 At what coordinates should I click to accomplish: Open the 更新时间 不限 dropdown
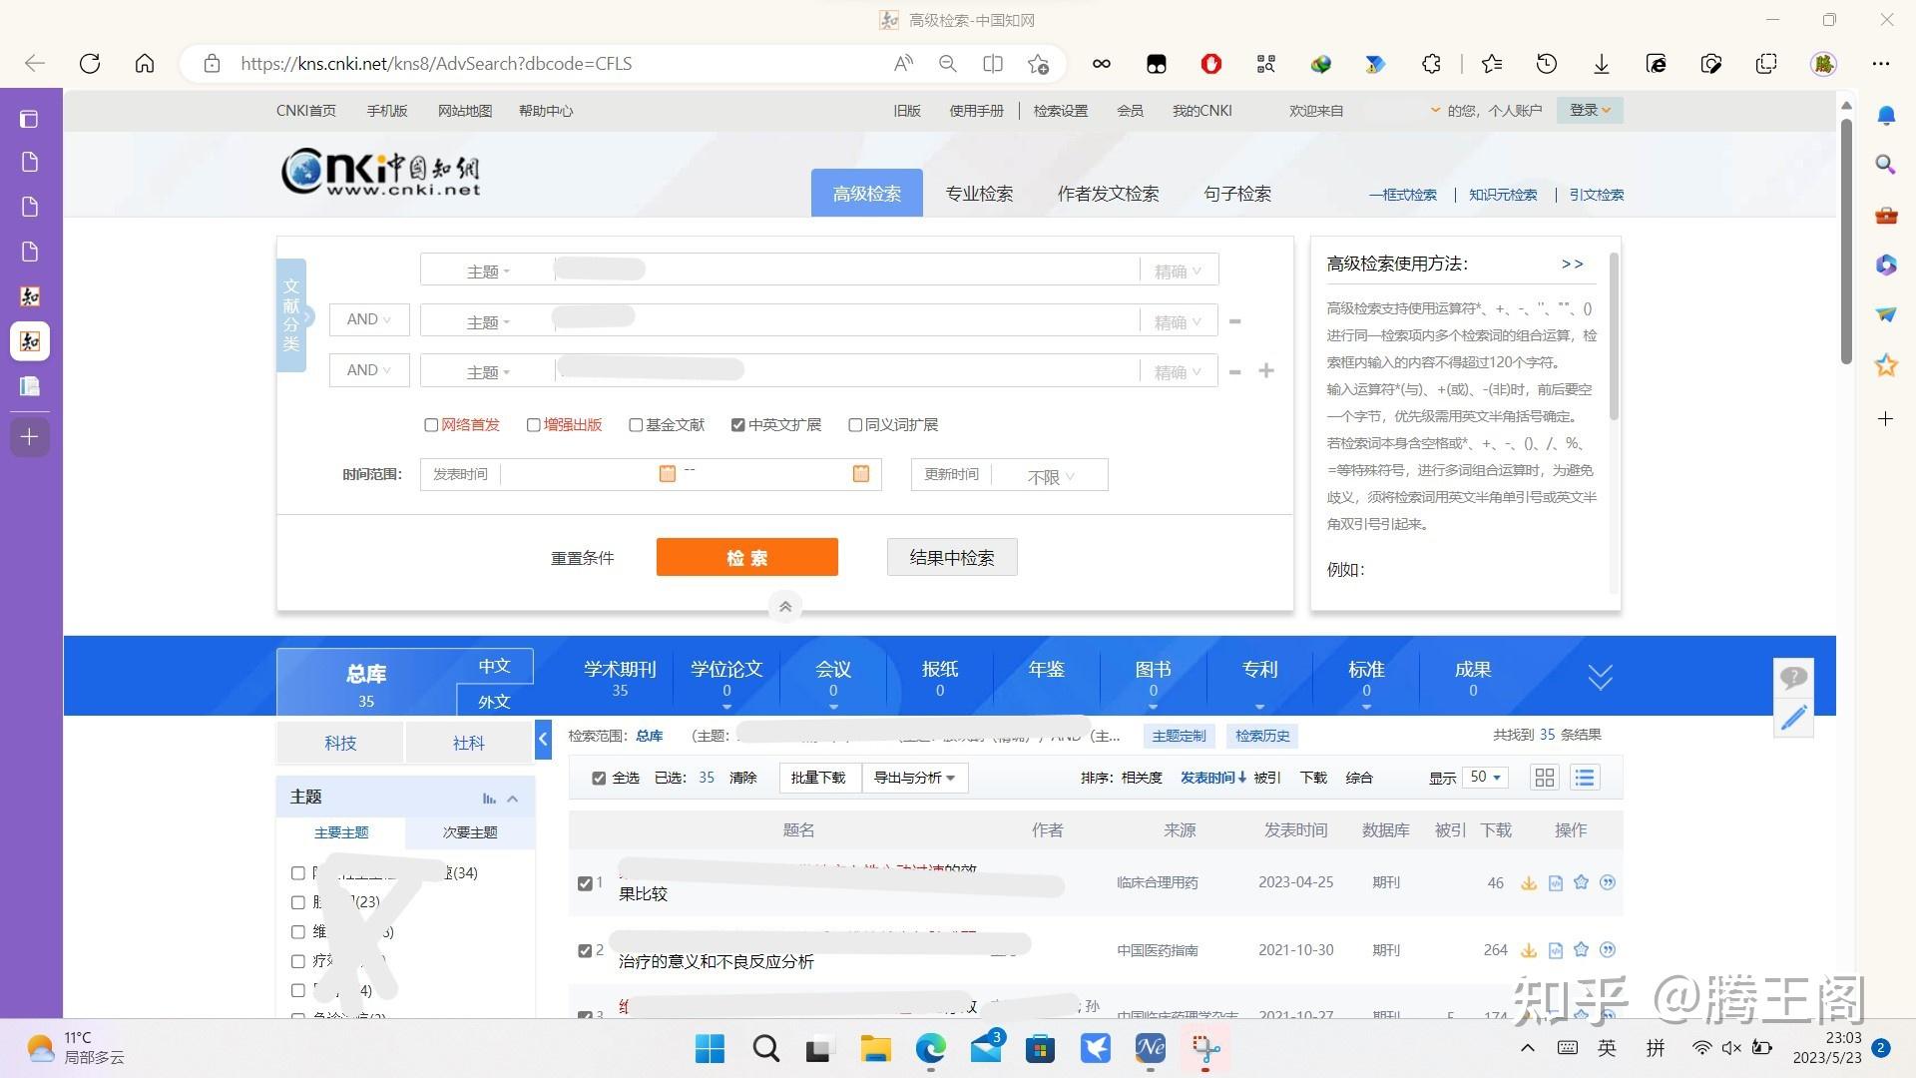1050,476
